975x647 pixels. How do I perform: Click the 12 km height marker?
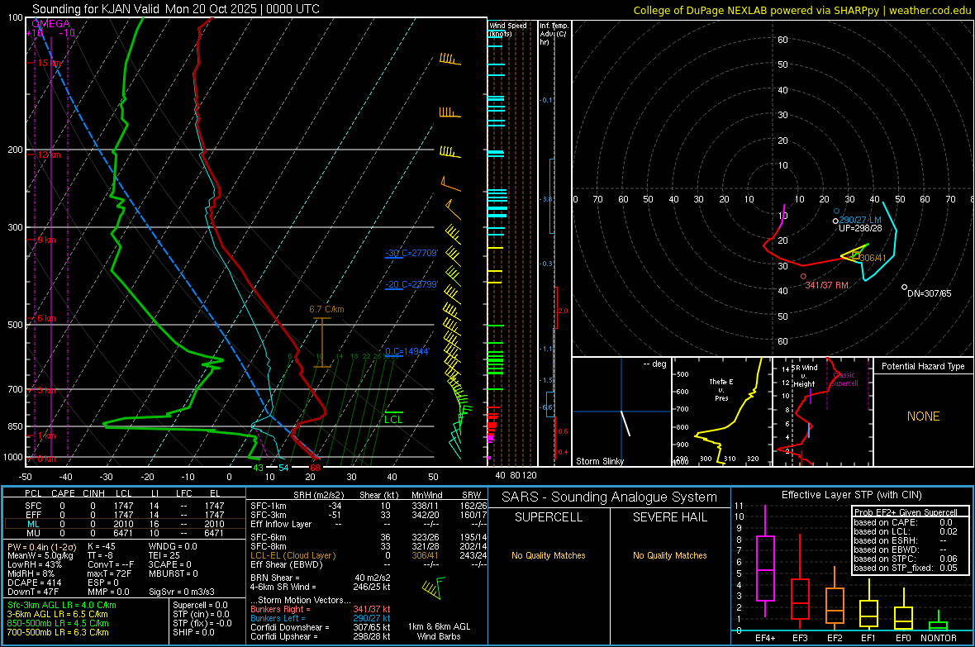(49, 155)
